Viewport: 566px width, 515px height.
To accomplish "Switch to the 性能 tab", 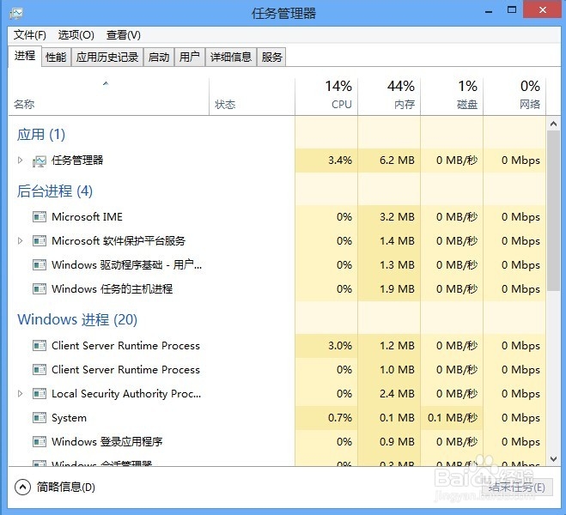I will click(x=56, y=57).
